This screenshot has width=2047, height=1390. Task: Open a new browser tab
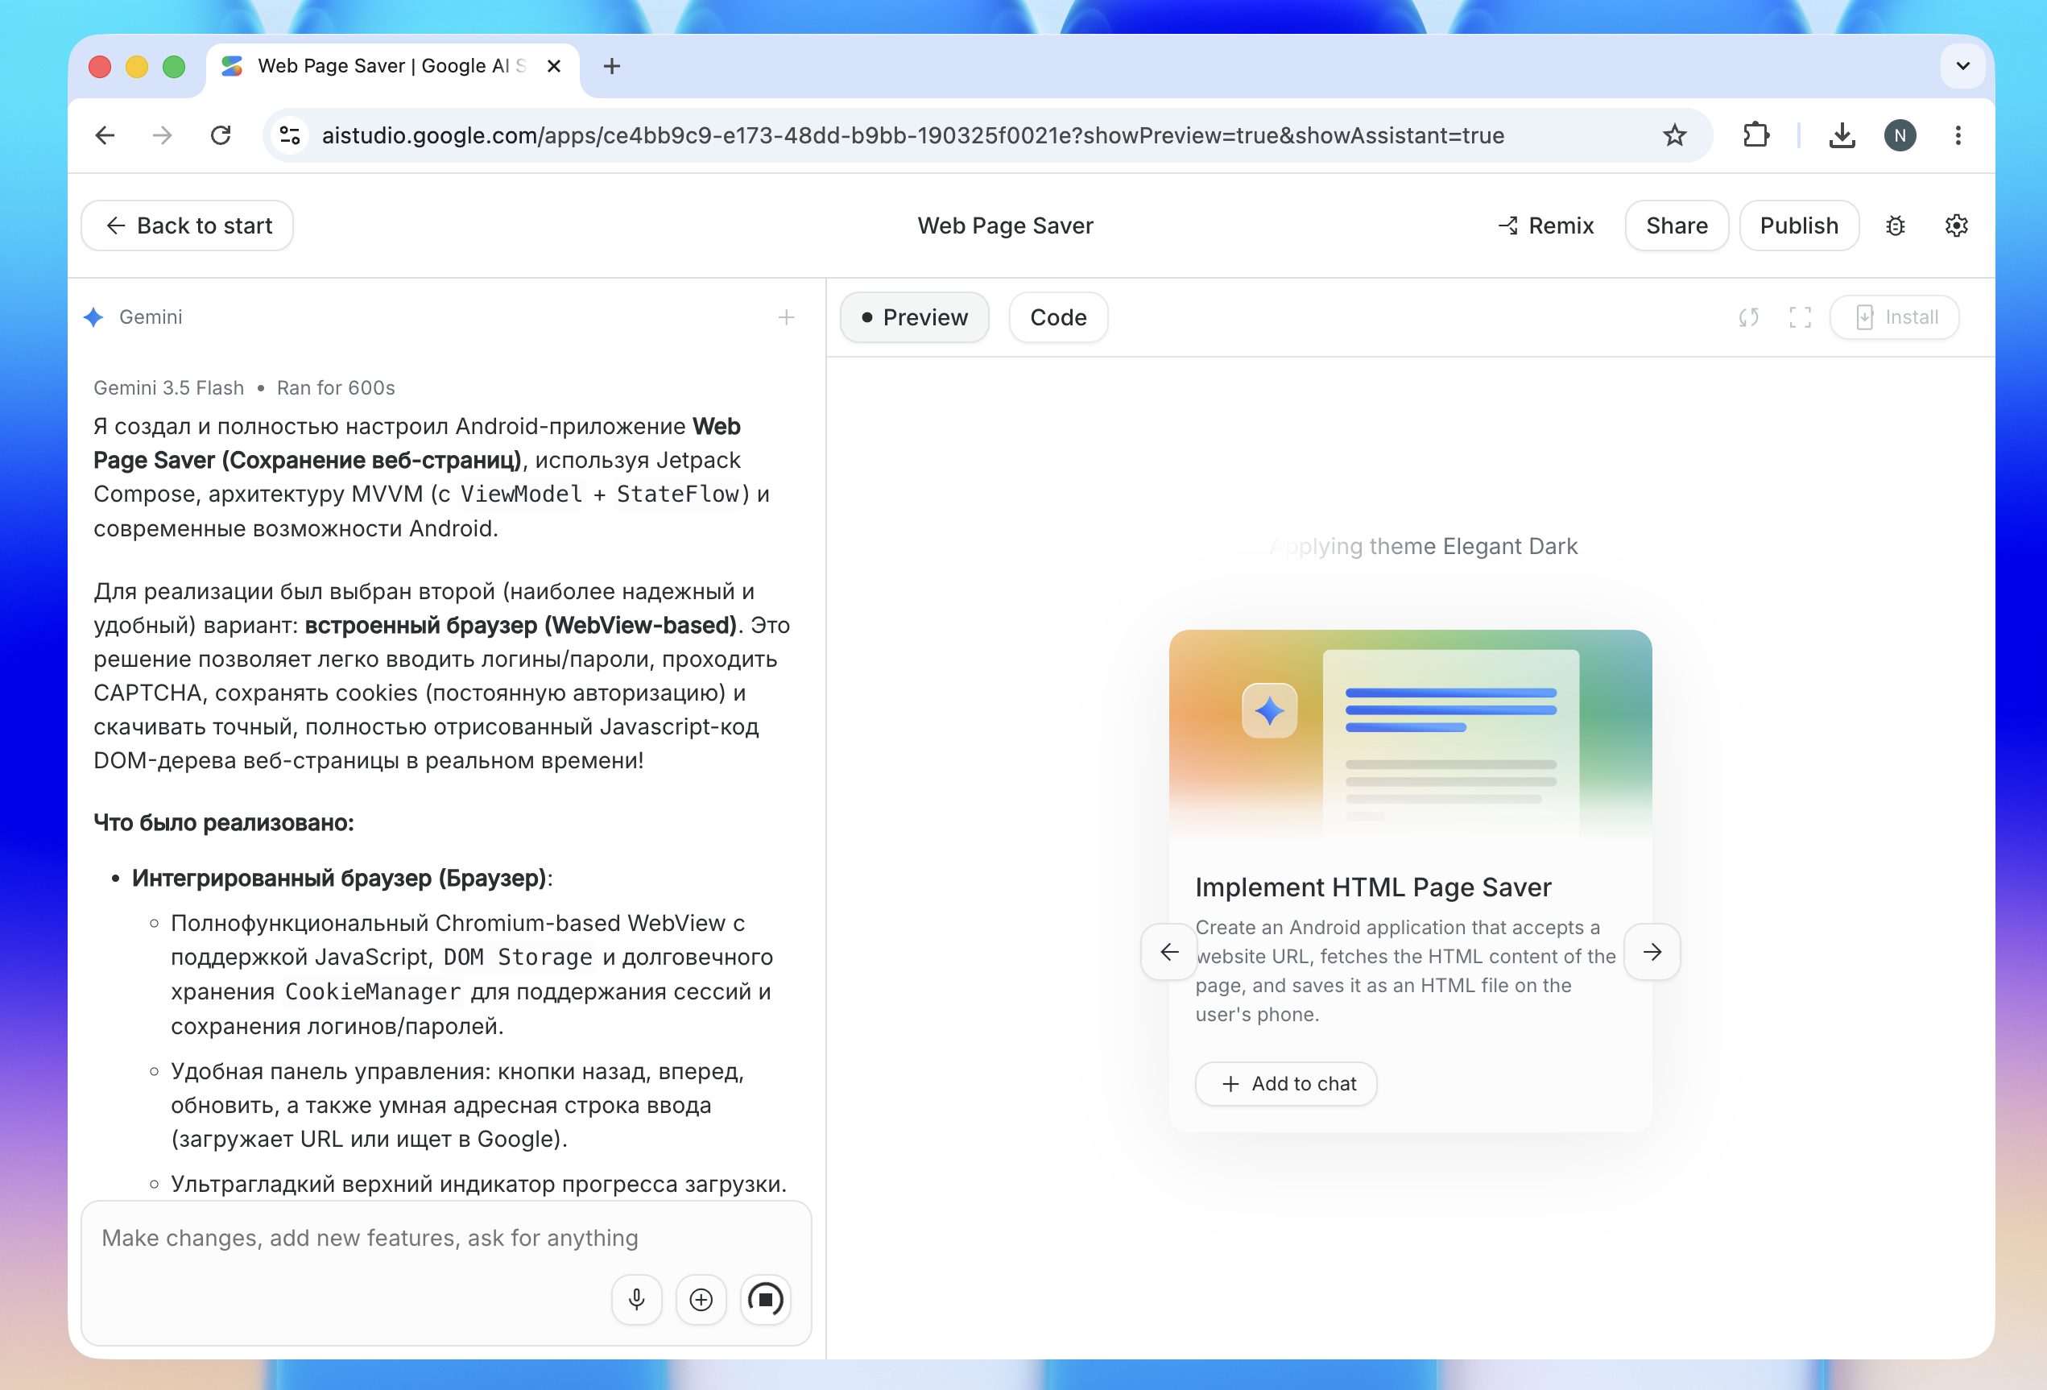coord(612,66)
